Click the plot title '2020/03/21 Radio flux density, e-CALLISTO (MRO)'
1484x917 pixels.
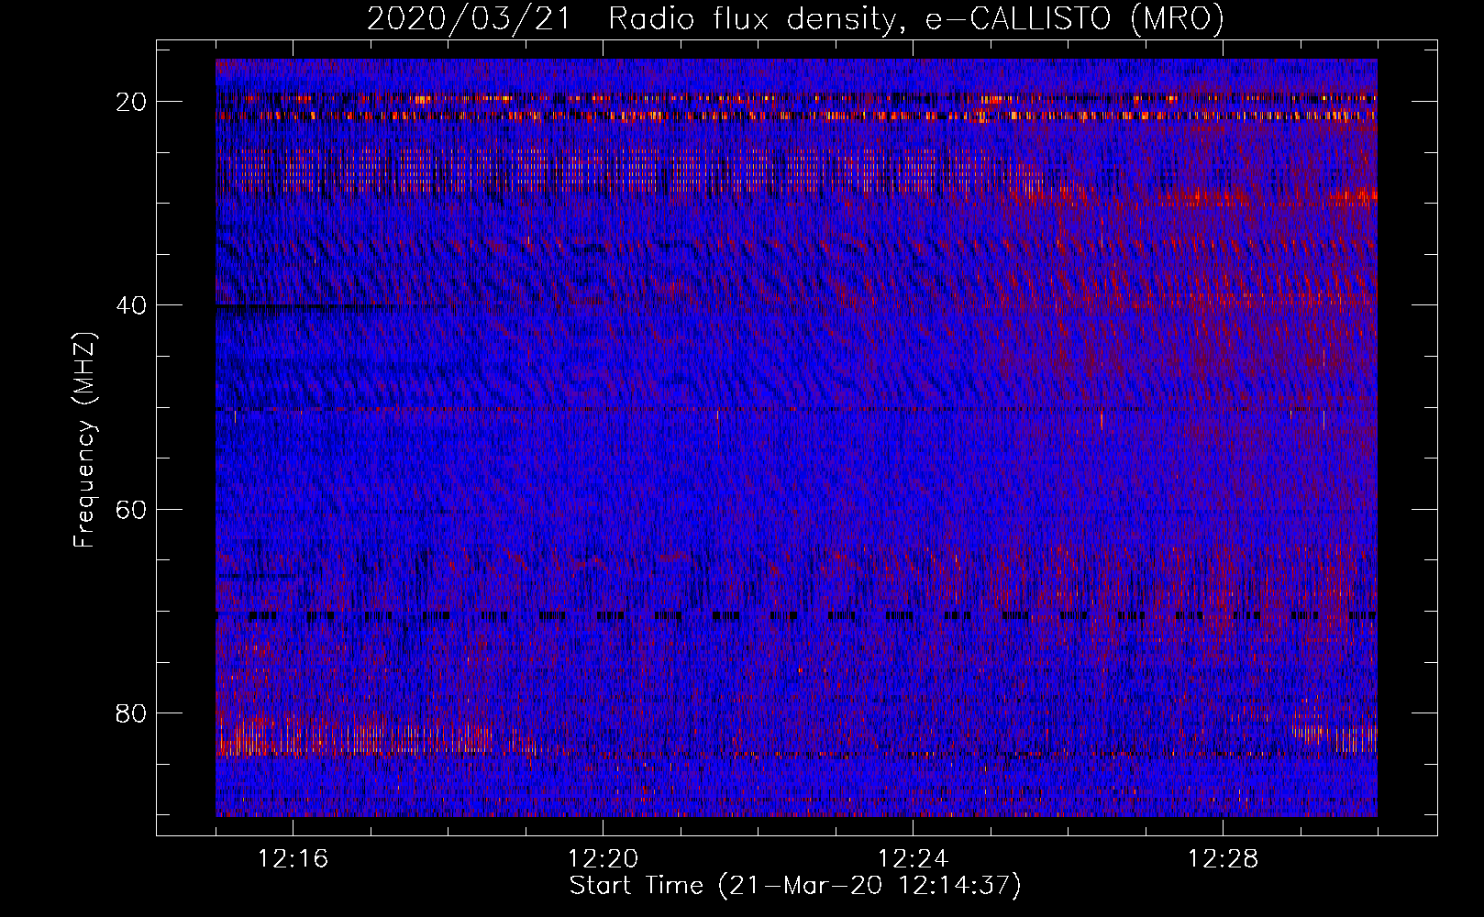tap(795, 19)
